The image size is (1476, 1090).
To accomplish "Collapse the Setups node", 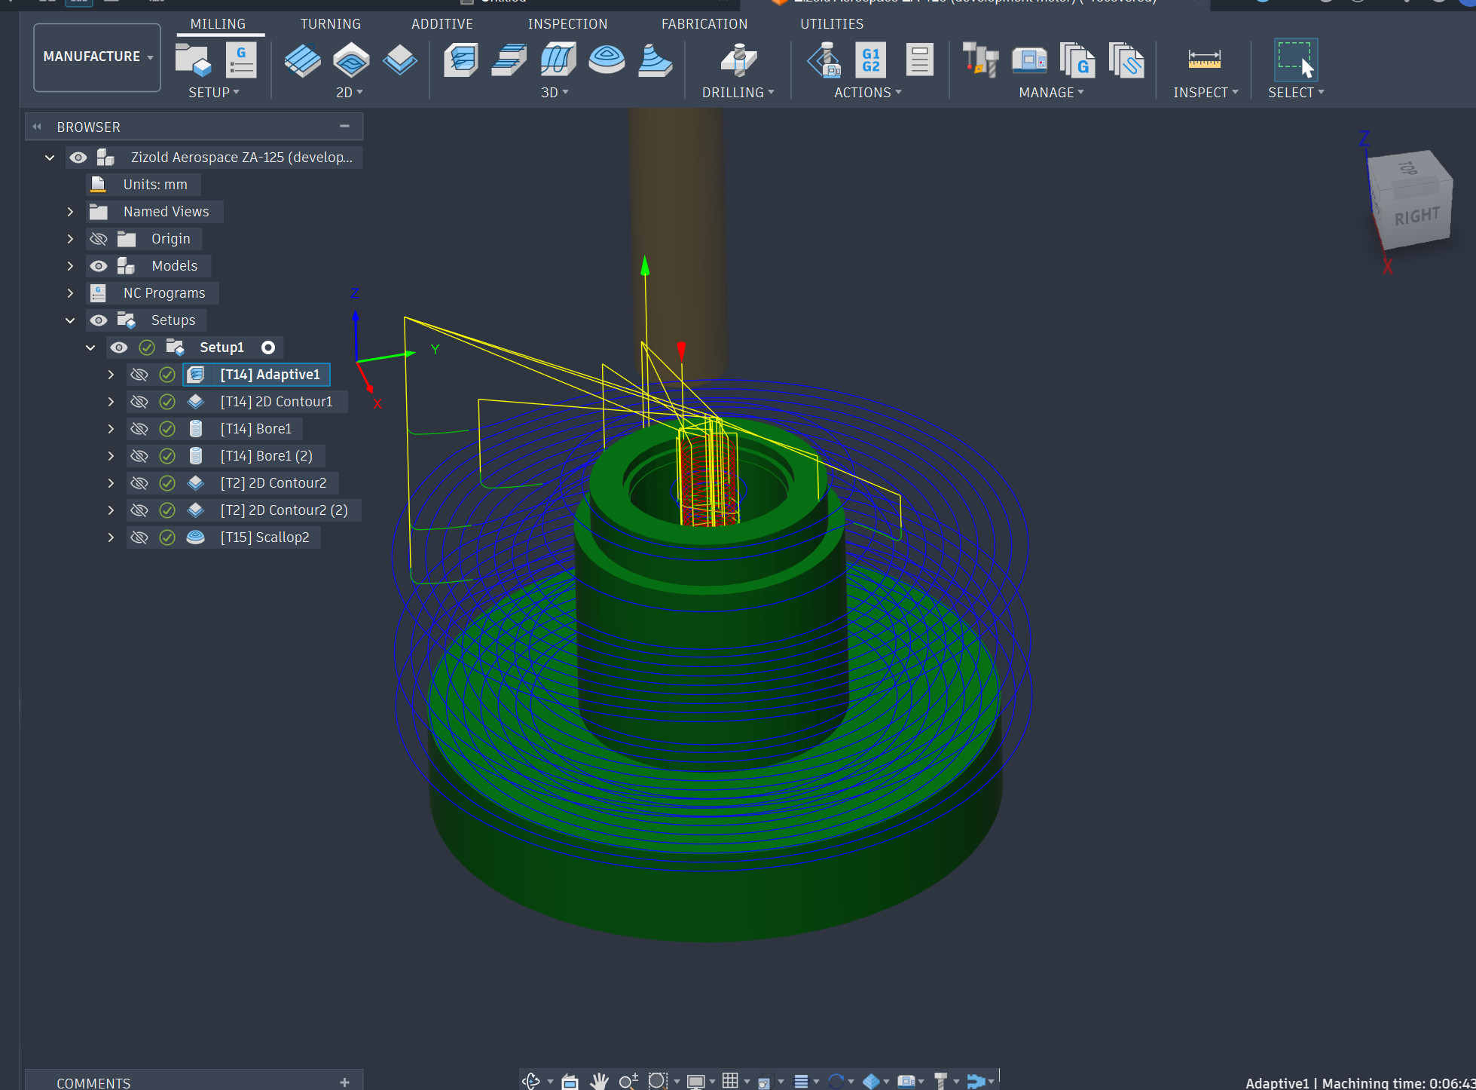I will point(70,320).
